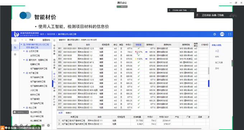Screen dimensions: 244x130
Task: Click the 整理结构 button
Action: point(46,40)
